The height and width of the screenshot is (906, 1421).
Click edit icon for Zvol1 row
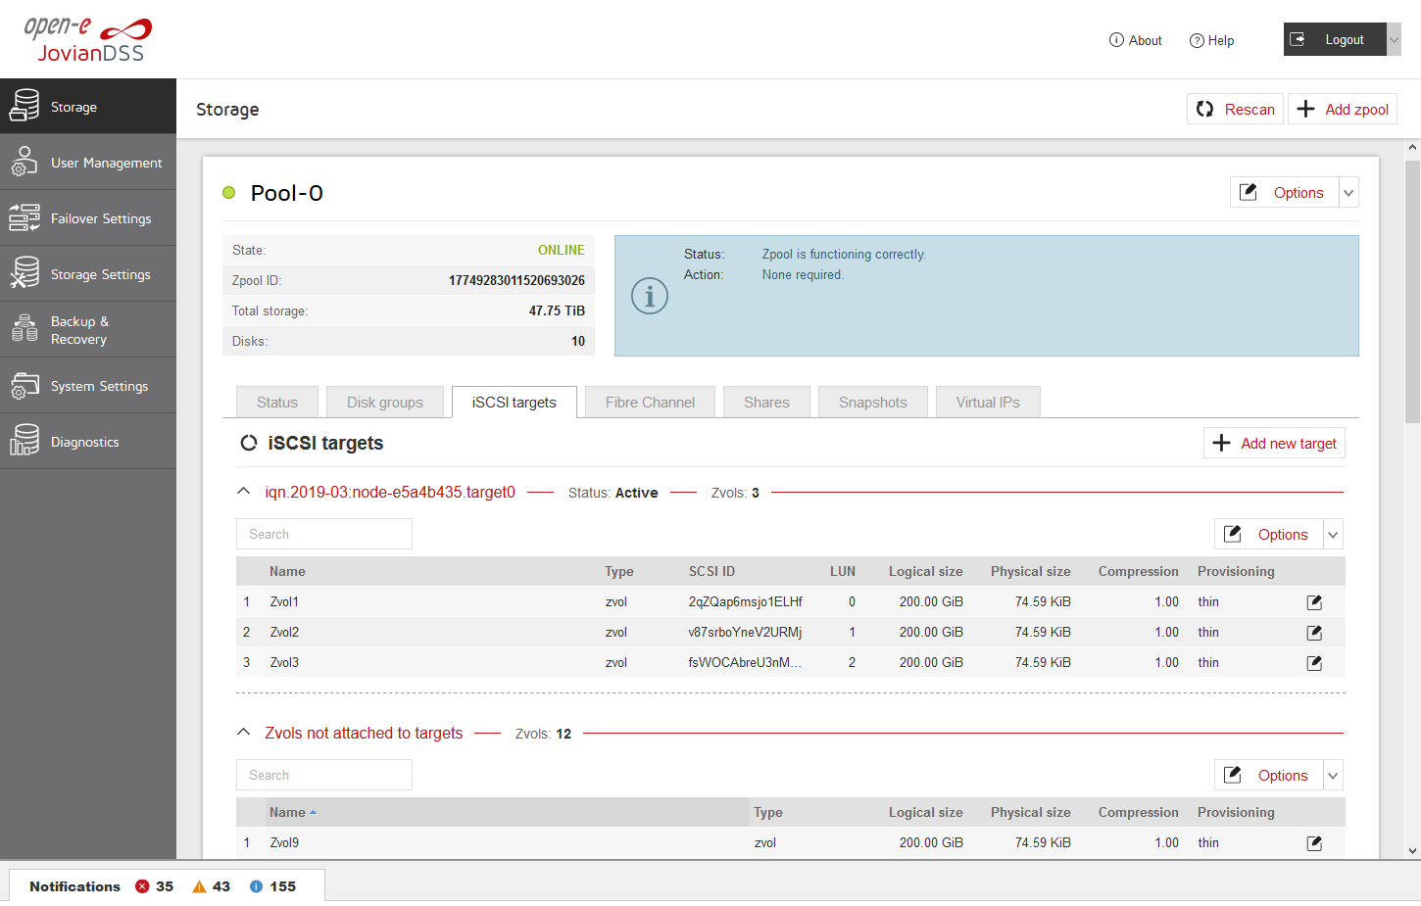(x=1314, y=602)
